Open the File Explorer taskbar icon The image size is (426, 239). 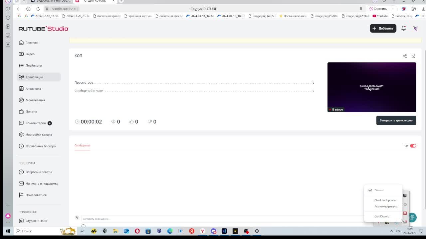(x=115, y=231)
